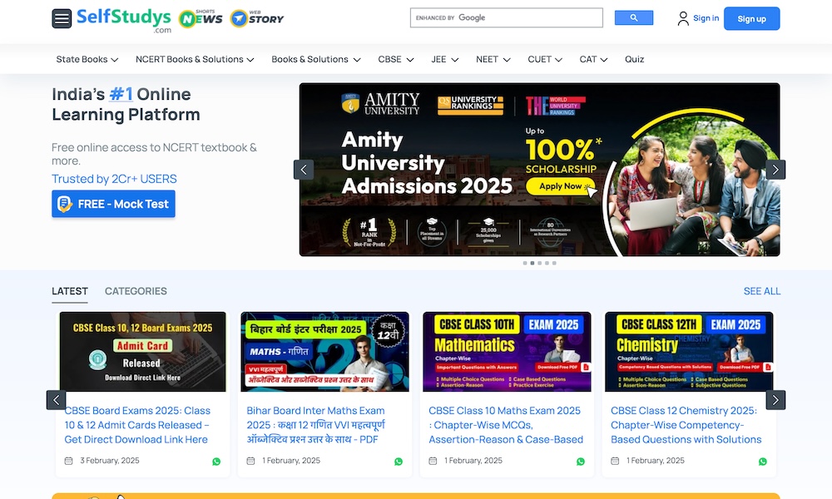832x499 pixels.
Task: Expand the State Books dropdown
Action: [x=87, y=59]
